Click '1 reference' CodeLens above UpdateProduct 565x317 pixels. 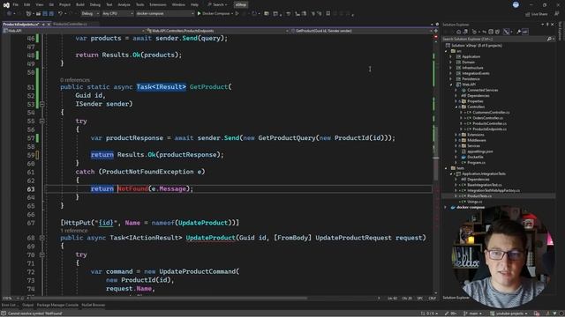(x=74, y=231)
